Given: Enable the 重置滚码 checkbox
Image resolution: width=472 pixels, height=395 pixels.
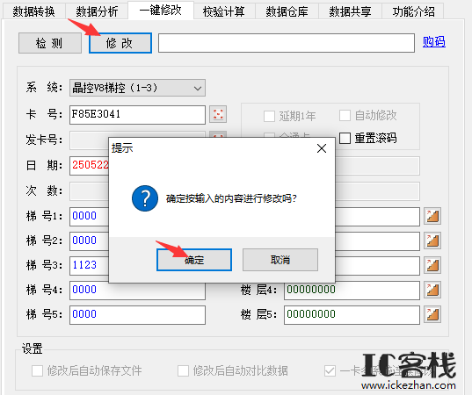Looking at the screenshot, I should (345, 139).
